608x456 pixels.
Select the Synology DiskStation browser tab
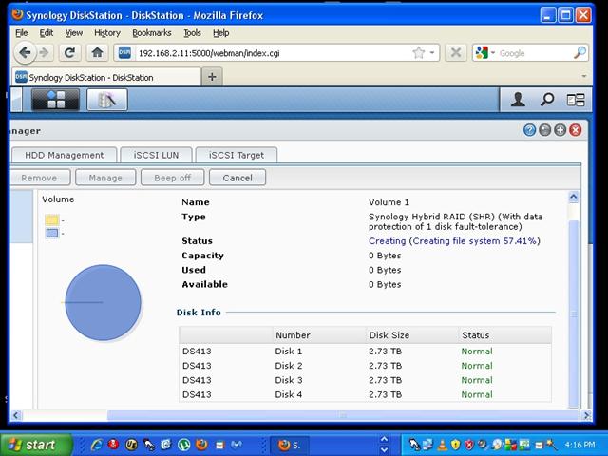(x=106, y=77)
